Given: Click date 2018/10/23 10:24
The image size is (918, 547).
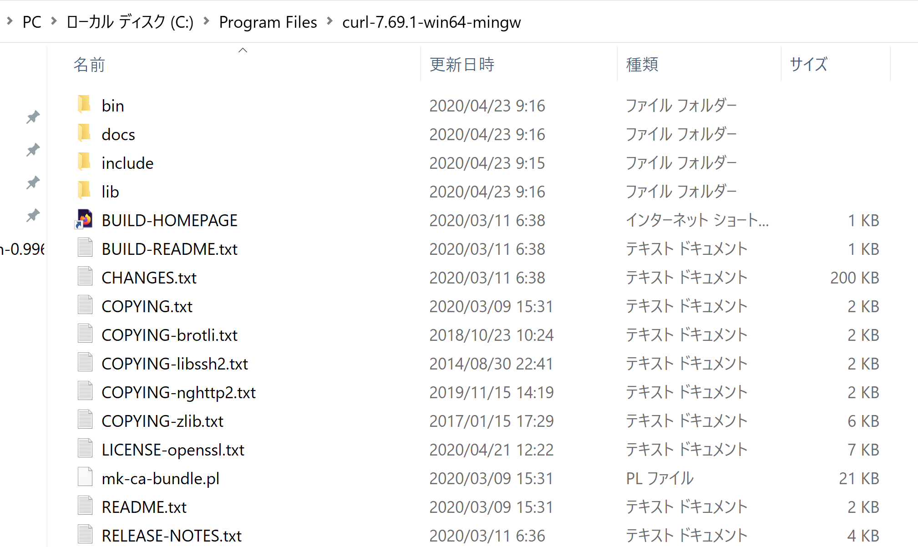Looking at the screenshot, I should coord(491,335).
